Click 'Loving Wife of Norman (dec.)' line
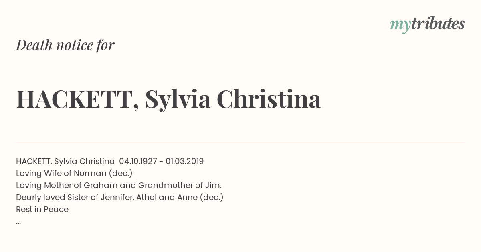481x252 pixels. click(x=74, y=173)
